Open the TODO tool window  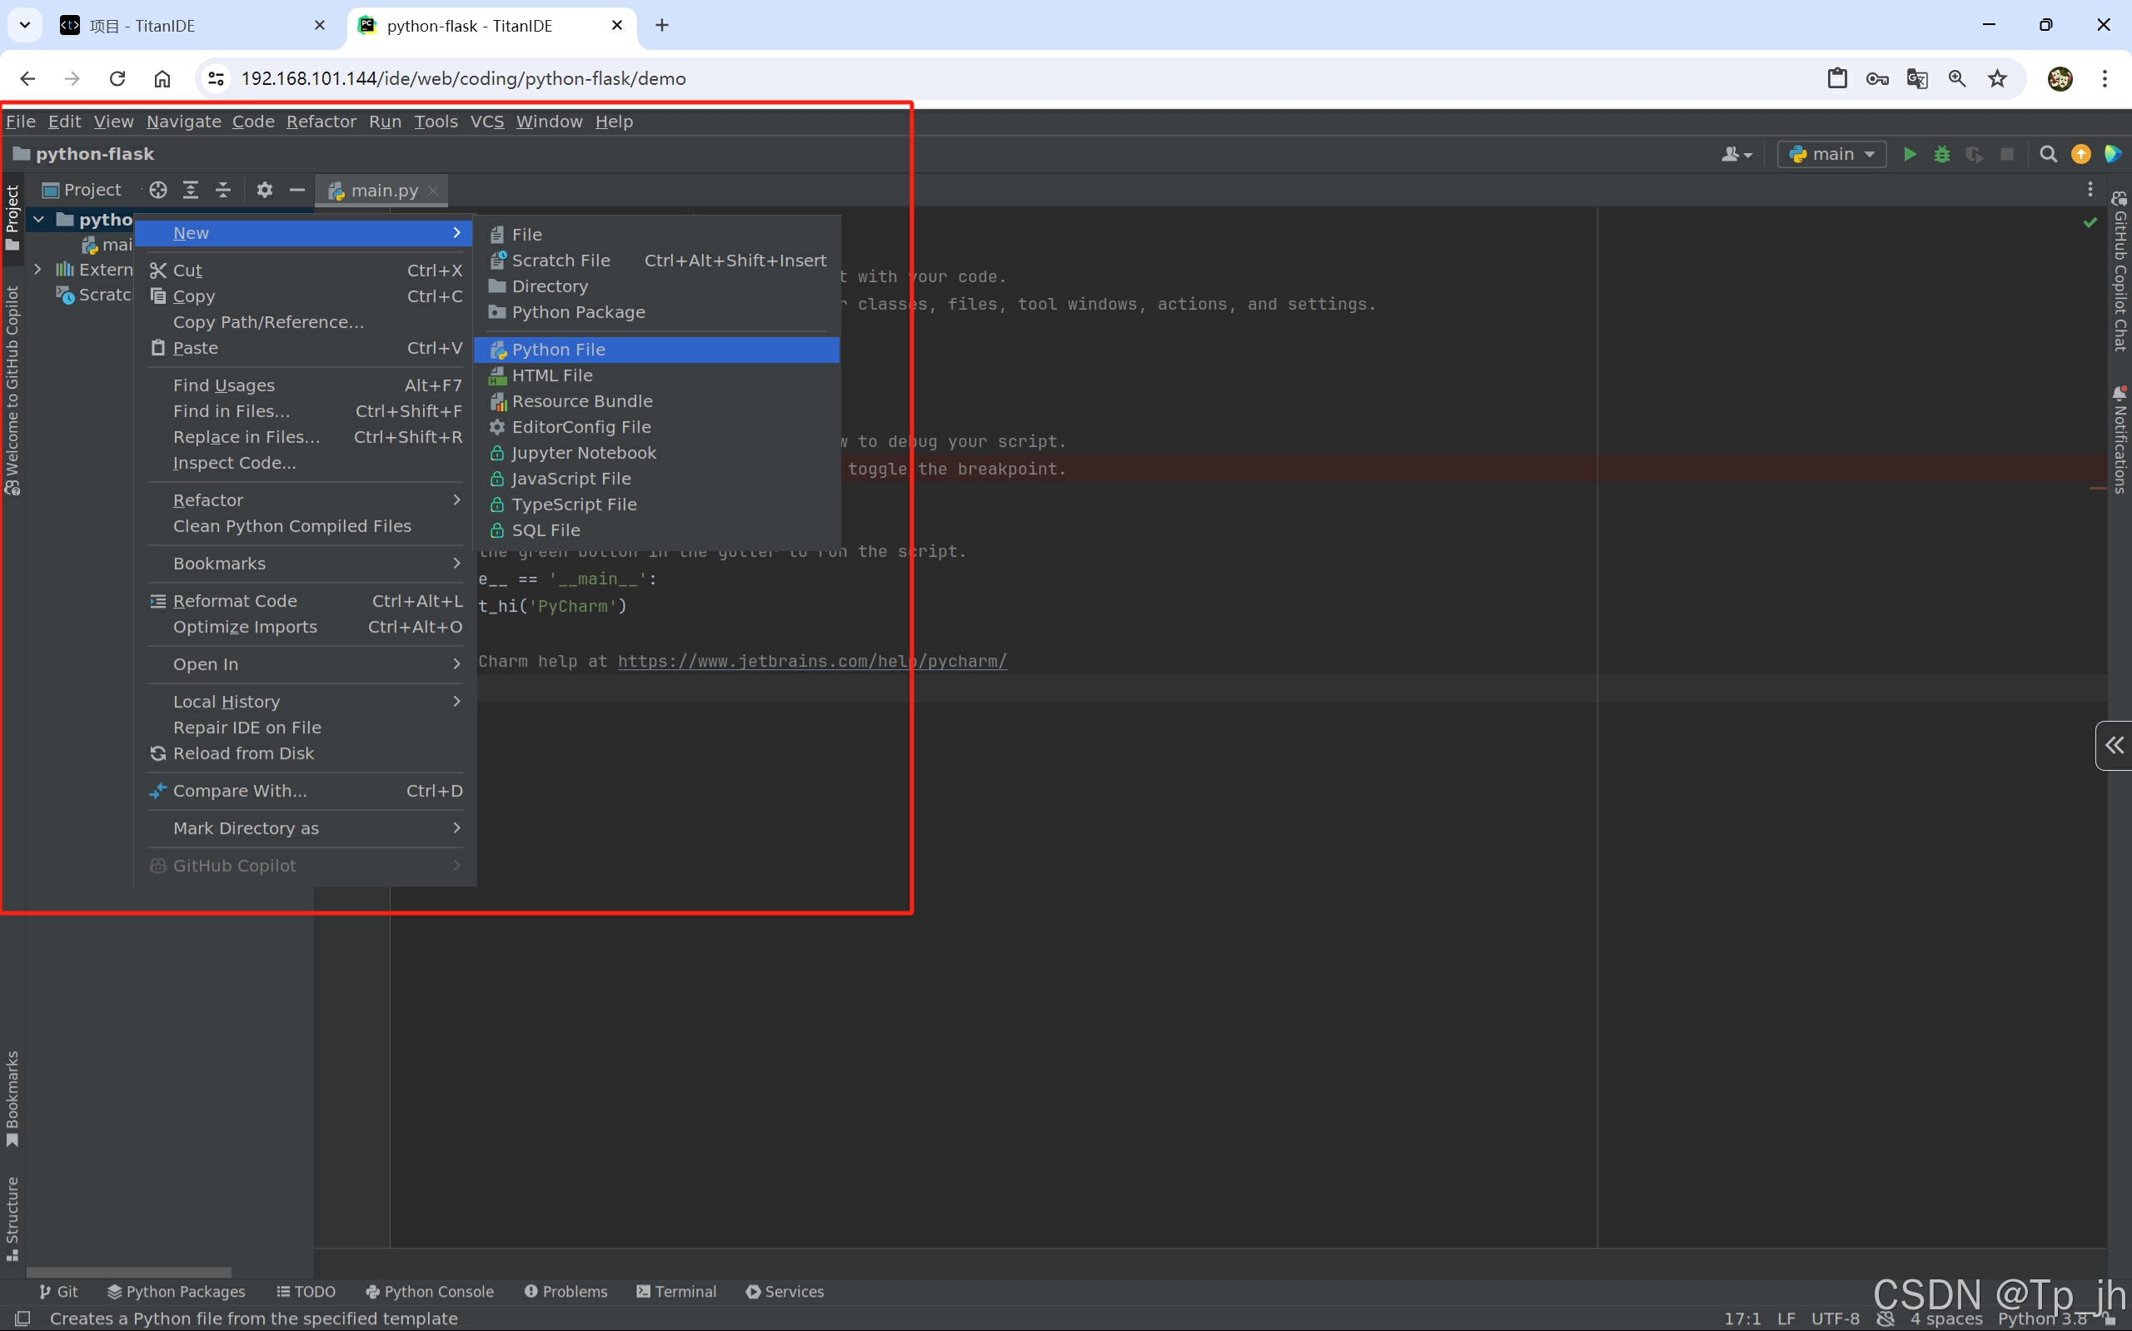pyautogui.click(x=306, y=1291)
